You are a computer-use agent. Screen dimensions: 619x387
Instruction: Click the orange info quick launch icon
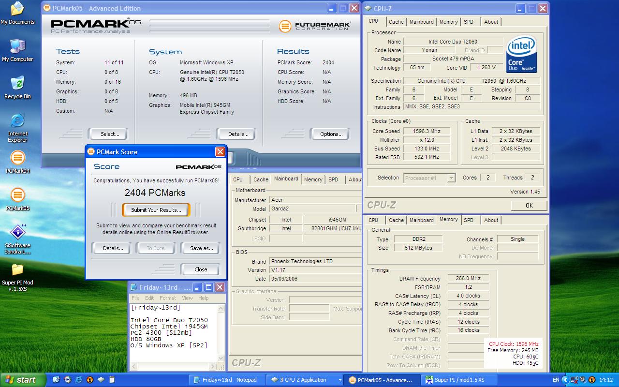(x=89, y=380)
